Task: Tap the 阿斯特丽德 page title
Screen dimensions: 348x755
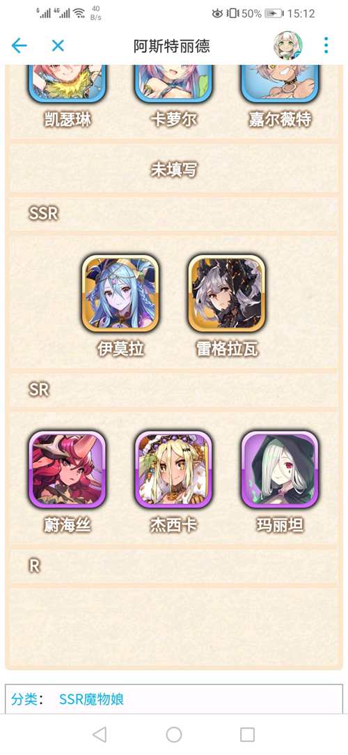Action: pyautogui.click(x=172, y=46)
